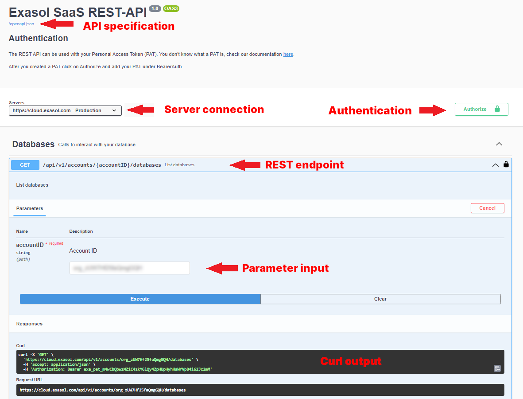
Task: Follow the 'here' documentation link
Action: pos(288,54)
